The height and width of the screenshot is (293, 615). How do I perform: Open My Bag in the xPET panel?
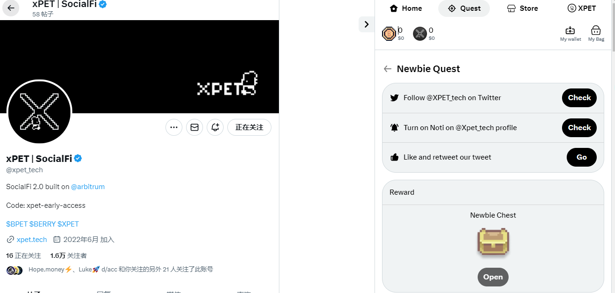click(x=596, y=33)
